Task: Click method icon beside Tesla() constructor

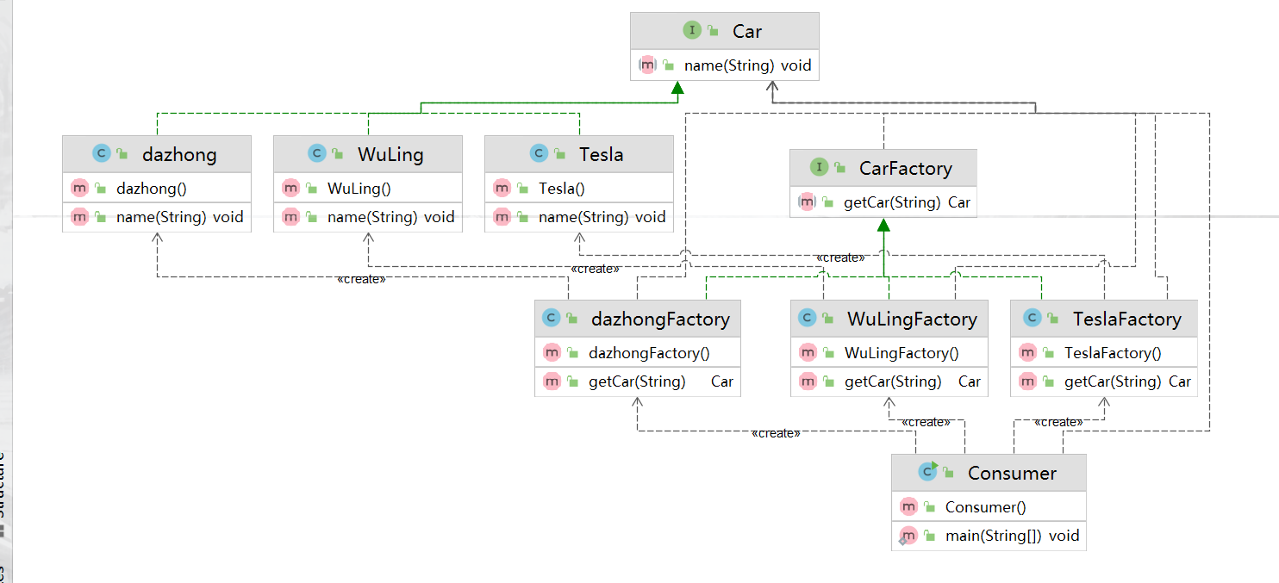Action: point(502,188)
